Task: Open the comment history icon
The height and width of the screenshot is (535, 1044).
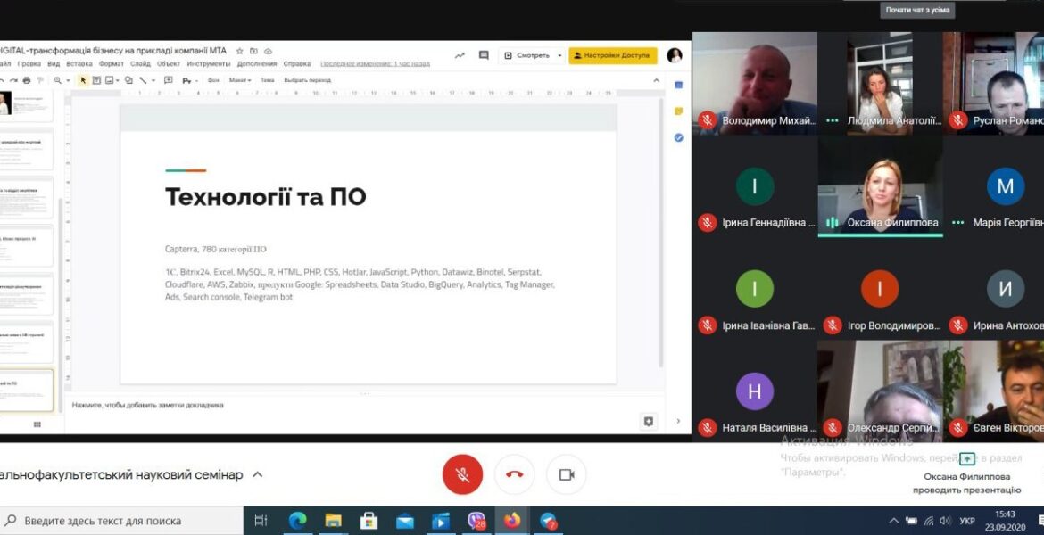Action: 484,56
